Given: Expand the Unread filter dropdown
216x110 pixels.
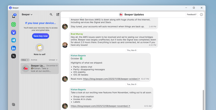Looking at the screenshot, I should [53, 60].
